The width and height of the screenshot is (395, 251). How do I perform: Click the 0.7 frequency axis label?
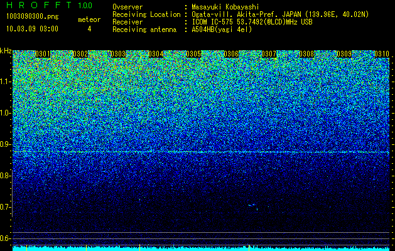[5, 207]
